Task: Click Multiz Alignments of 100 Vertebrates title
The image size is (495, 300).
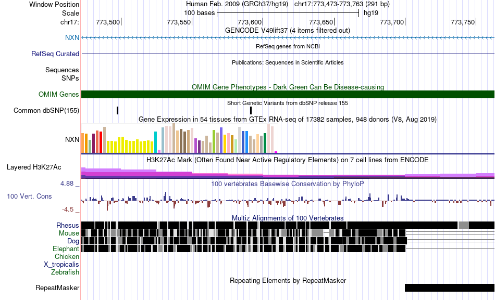Action: pos(288,218)
